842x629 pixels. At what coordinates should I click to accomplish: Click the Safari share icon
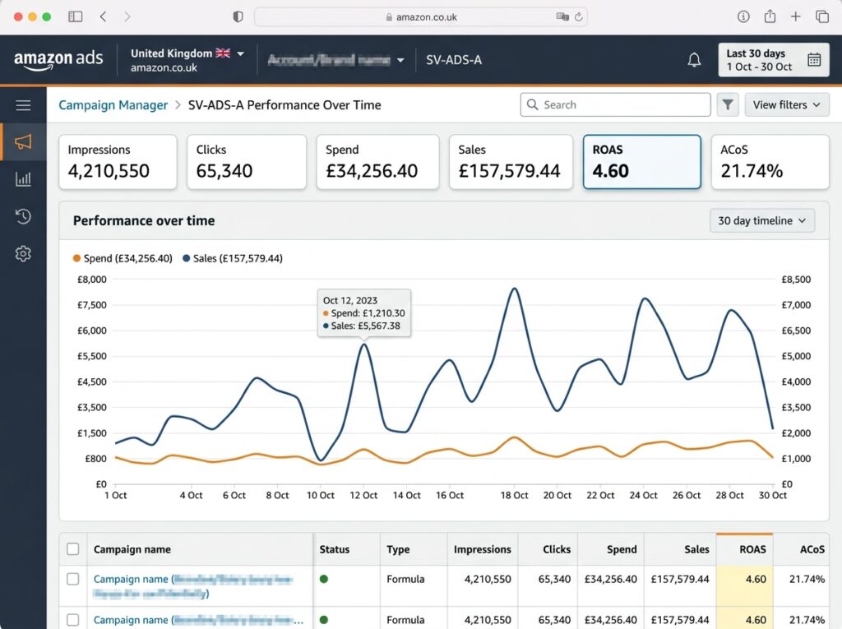770,16
